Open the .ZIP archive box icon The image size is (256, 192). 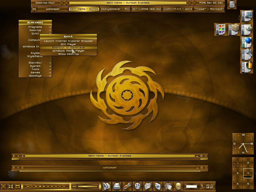[234, 29]
